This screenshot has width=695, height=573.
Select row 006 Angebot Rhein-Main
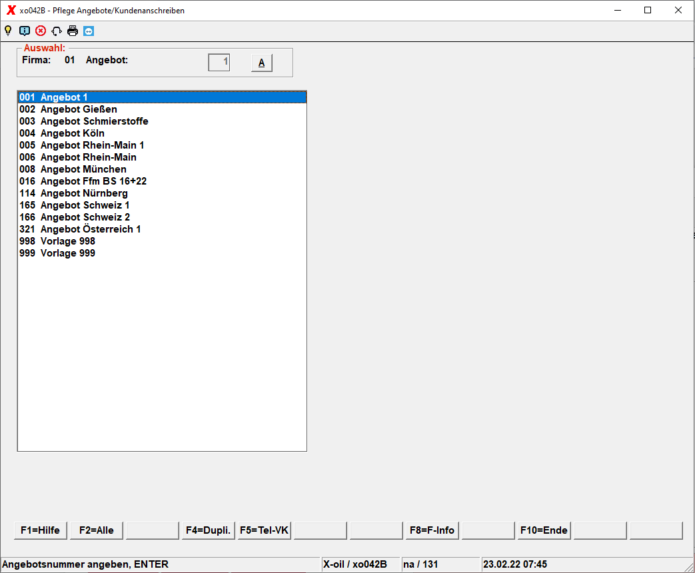162,157
